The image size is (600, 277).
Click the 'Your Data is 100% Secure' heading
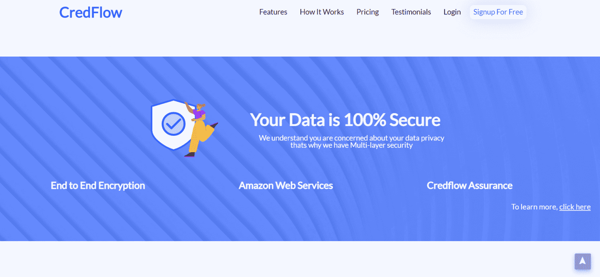345,120
